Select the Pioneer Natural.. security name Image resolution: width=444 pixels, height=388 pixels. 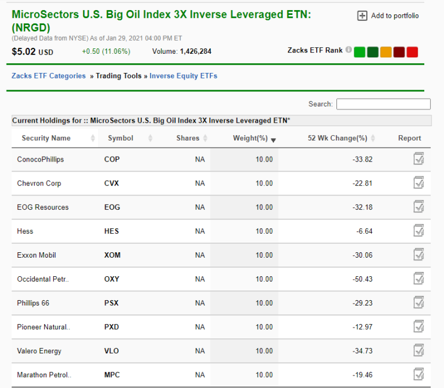point(44,327)
